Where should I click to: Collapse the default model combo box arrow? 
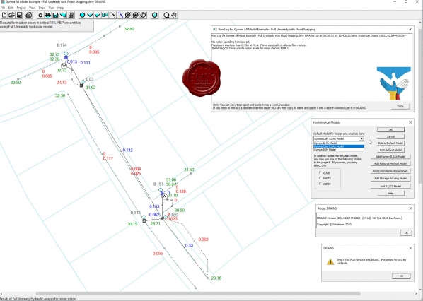pos(361,138)
